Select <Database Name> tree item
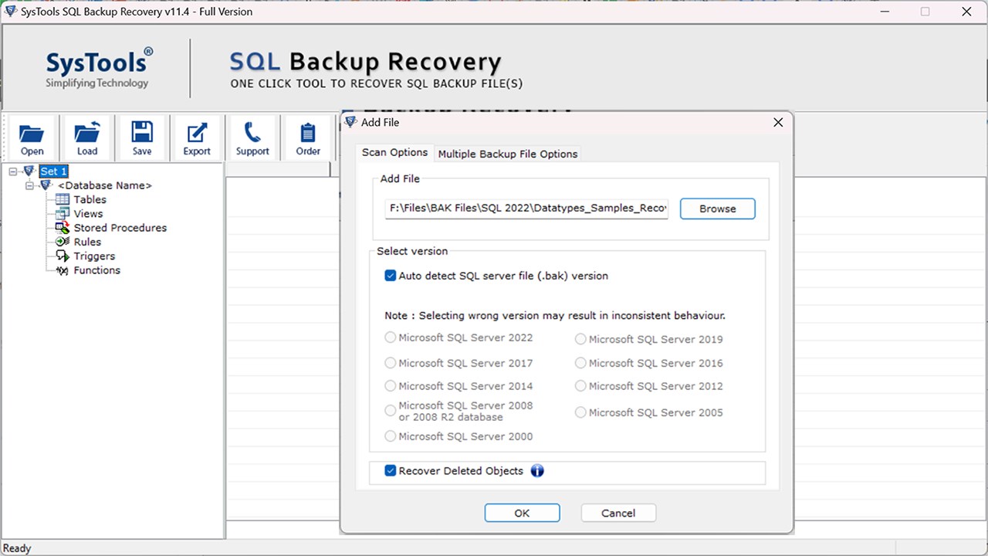 pyautogui.click(x=105, y=185)
